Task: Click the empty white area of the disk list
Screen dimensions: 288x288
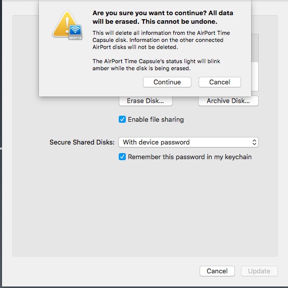Action: click(255, 76)
